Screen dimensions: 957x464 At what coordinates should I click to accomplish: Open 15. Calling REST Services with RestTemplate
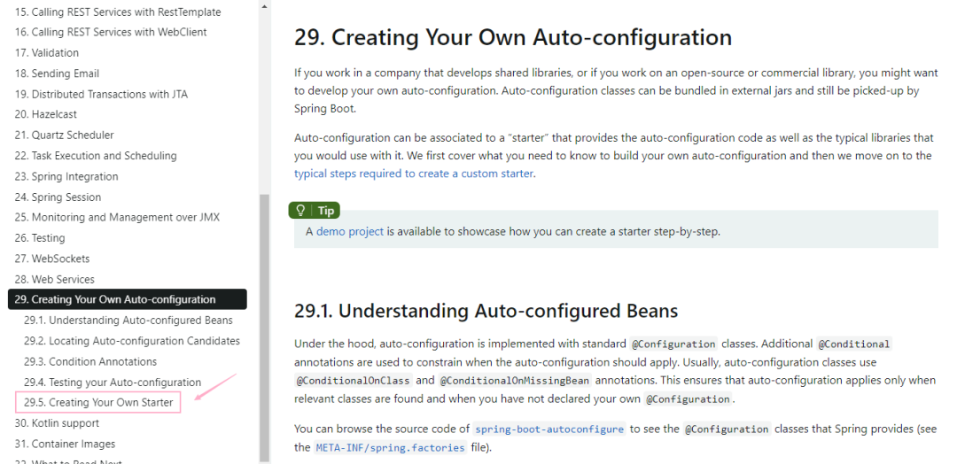(x=118, y=12)
